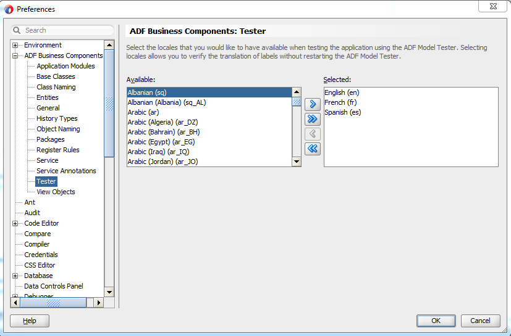The height and width of the screenshot is (336, 511).
Task: Select English (en) in Selected list
Action: [411, 92]
